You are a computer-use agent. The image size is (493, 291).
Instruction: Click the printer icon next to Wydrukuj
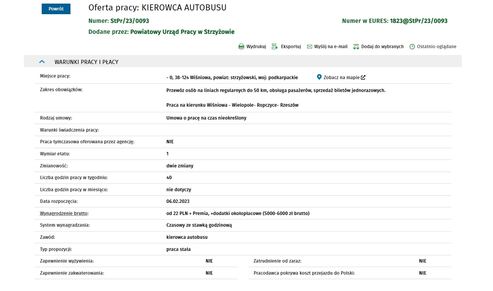click(241, 46)
